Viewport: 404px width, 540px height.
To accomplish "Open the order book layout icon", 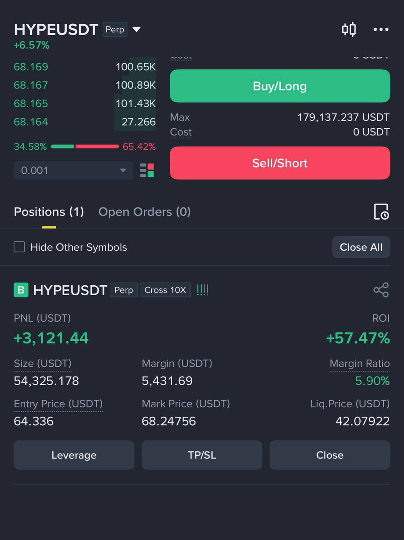I will coord(147,171).
